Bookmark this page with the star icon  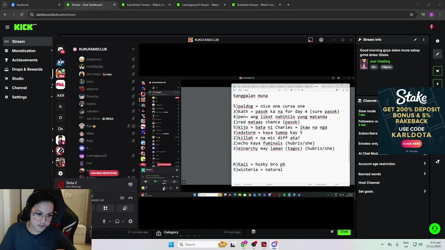click(412, 15)
